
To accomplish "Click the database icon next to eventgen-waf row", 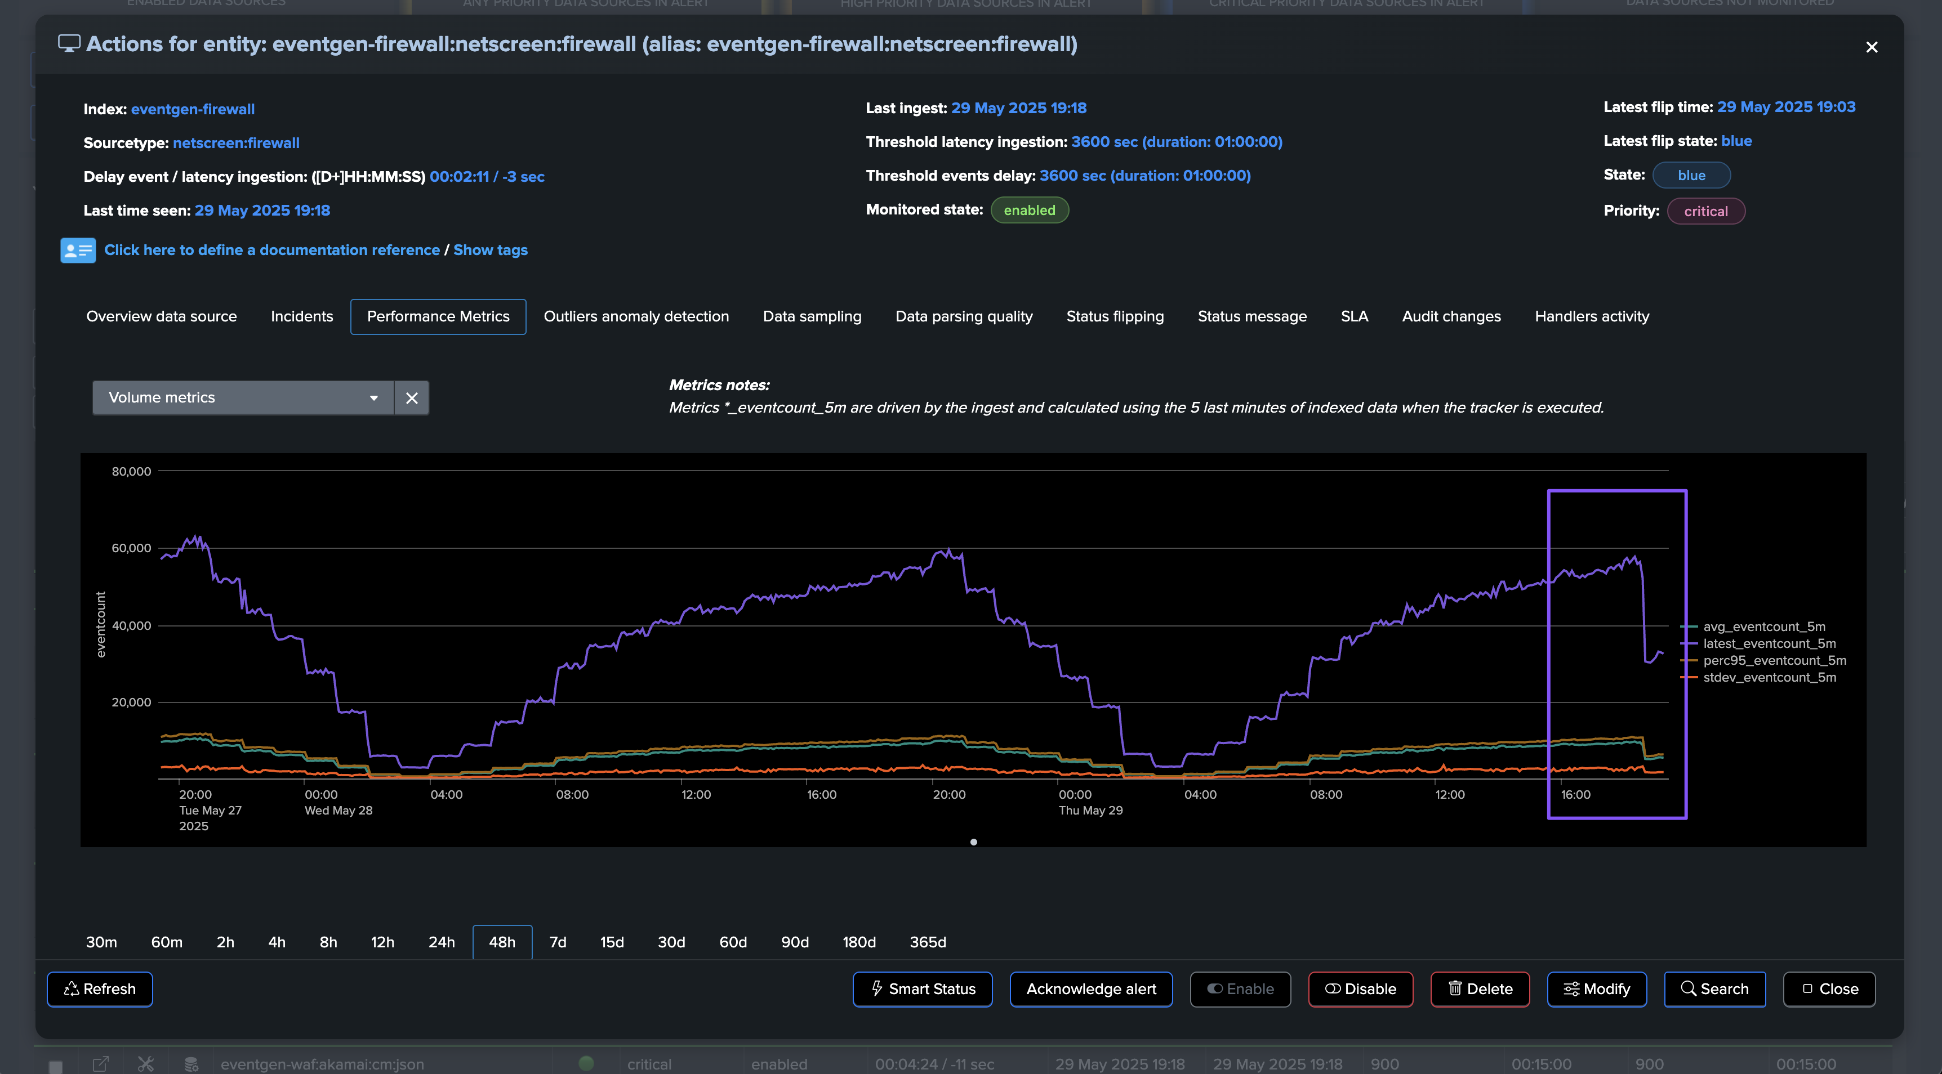I will click(191, 1063).
